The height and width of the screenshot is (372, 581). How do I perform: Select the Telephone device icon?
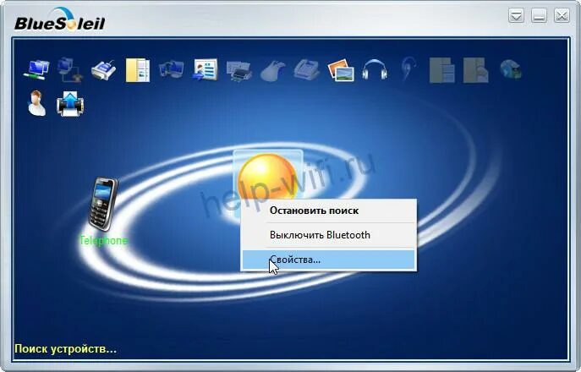102,204
